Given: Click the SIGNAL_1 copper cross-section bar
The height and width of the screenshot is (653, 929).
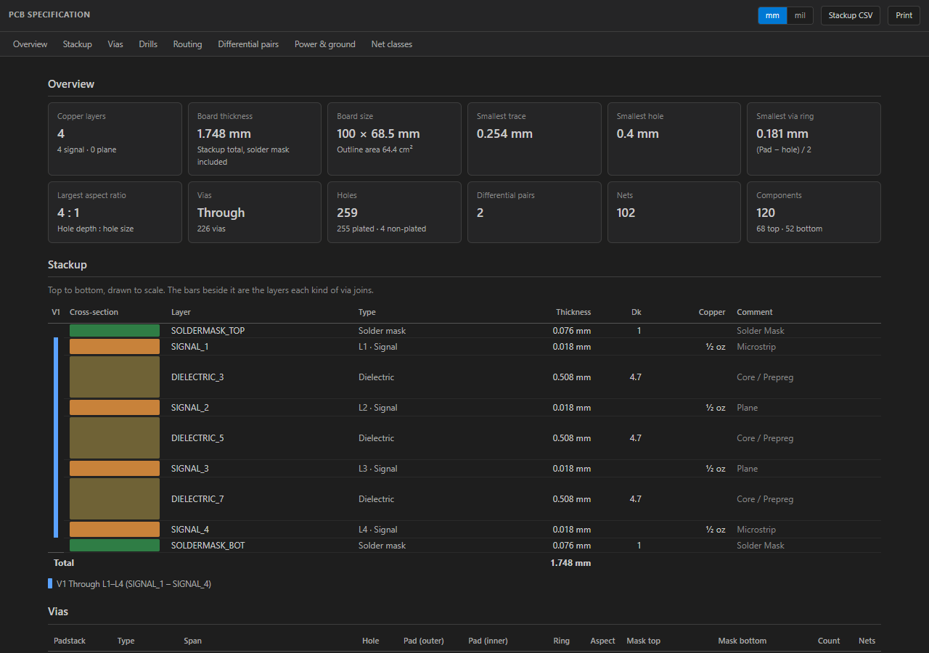Looking at the screenshot, I should click(115, 347).
